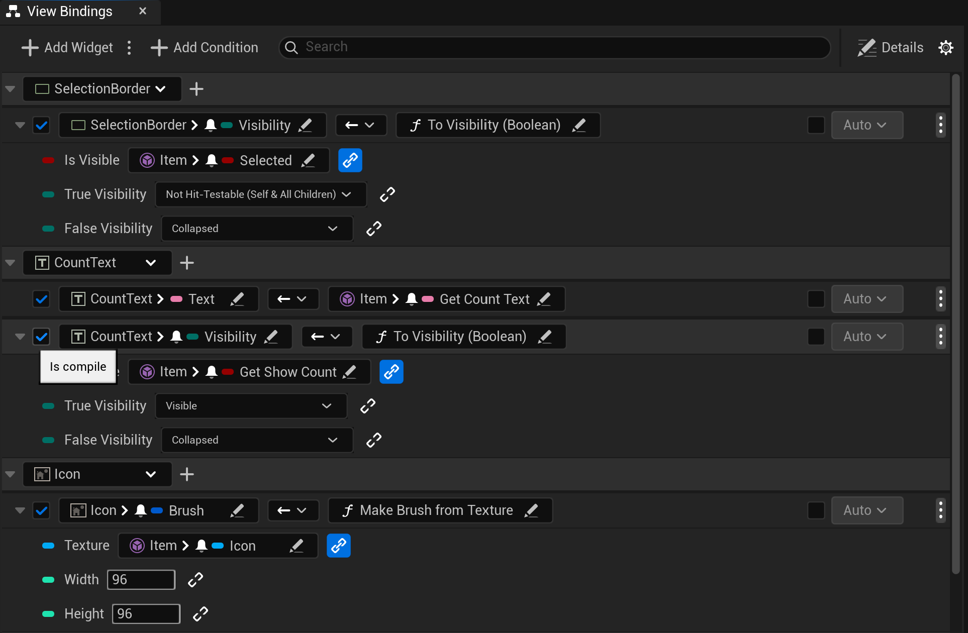Click the Details pencil button

pyautogui.click(x=890, y=48)
